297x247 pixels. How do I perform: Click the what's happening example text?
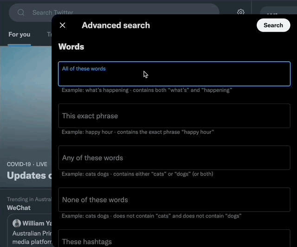click(x=147, y=90)
